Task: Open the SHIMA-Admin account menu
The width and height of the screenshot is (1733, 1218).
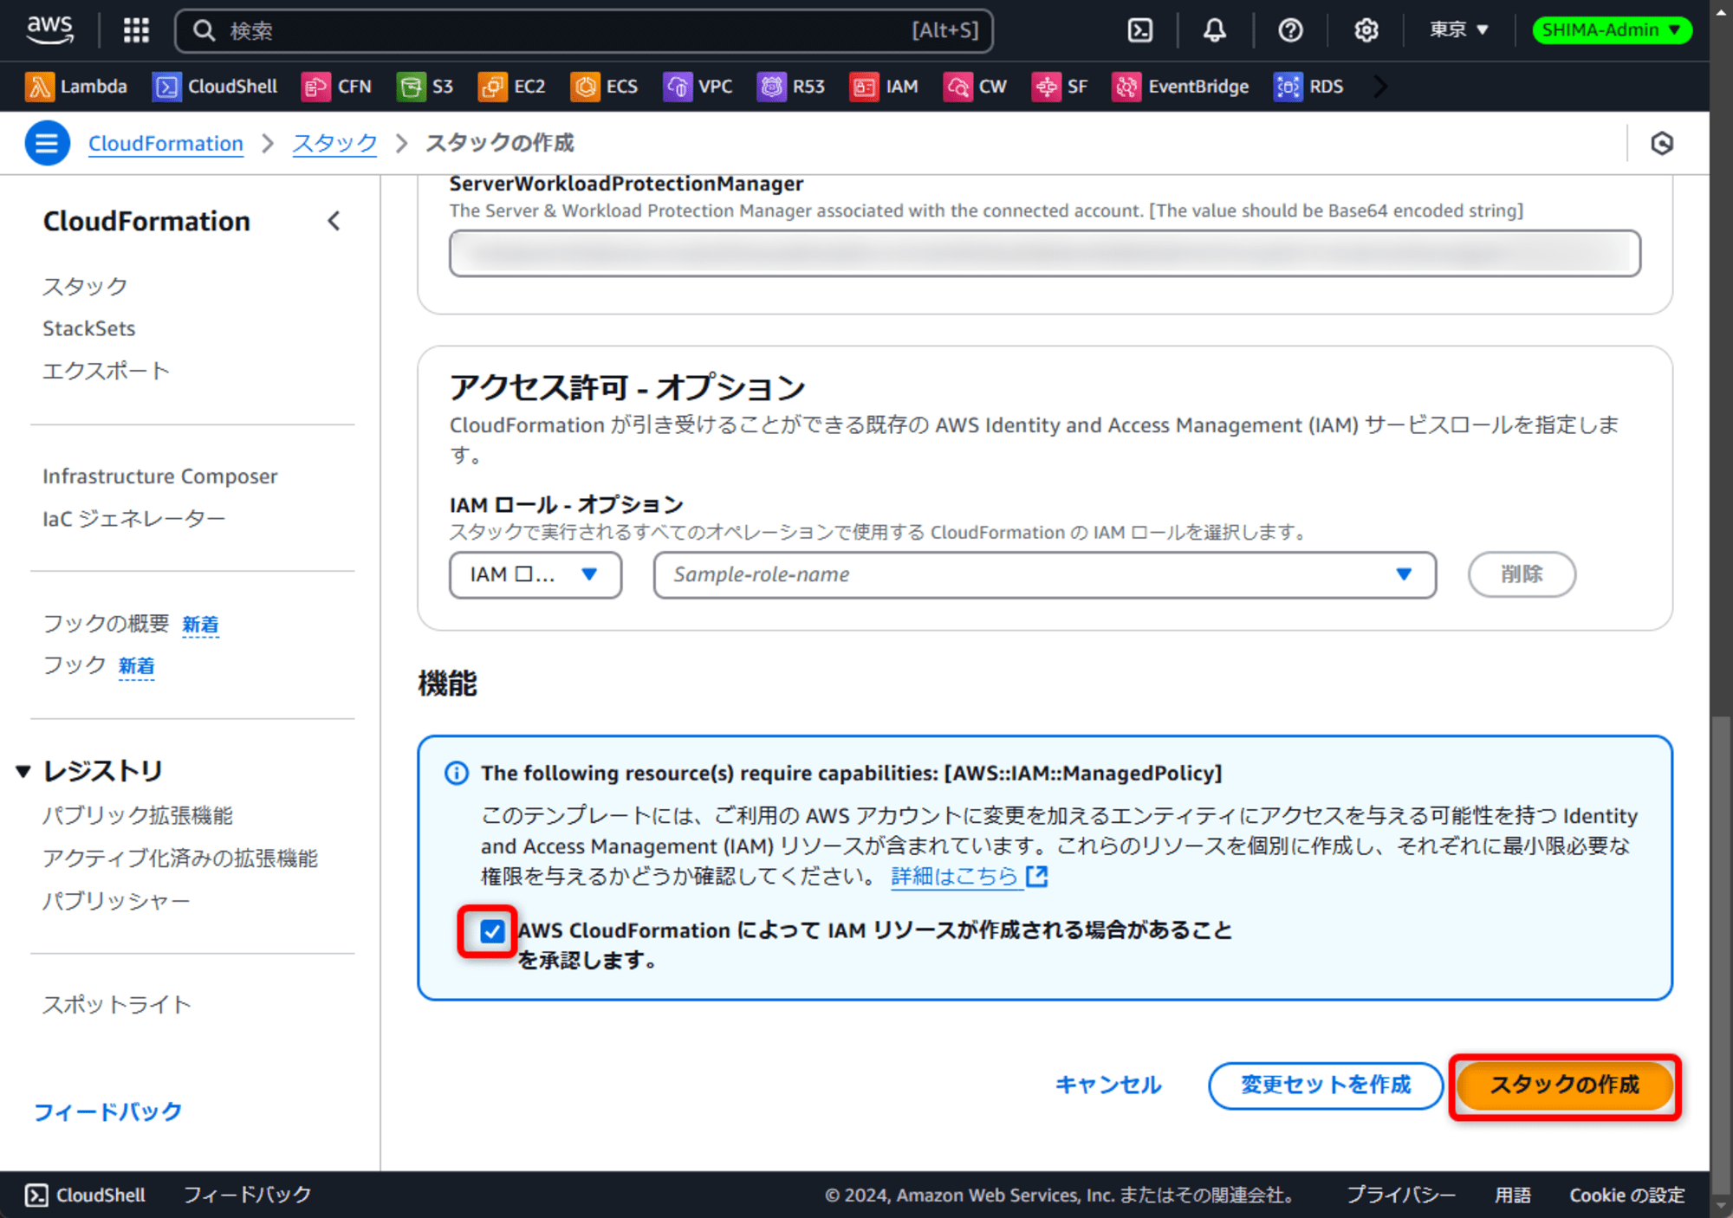Action: click(x=1611, y=30)
